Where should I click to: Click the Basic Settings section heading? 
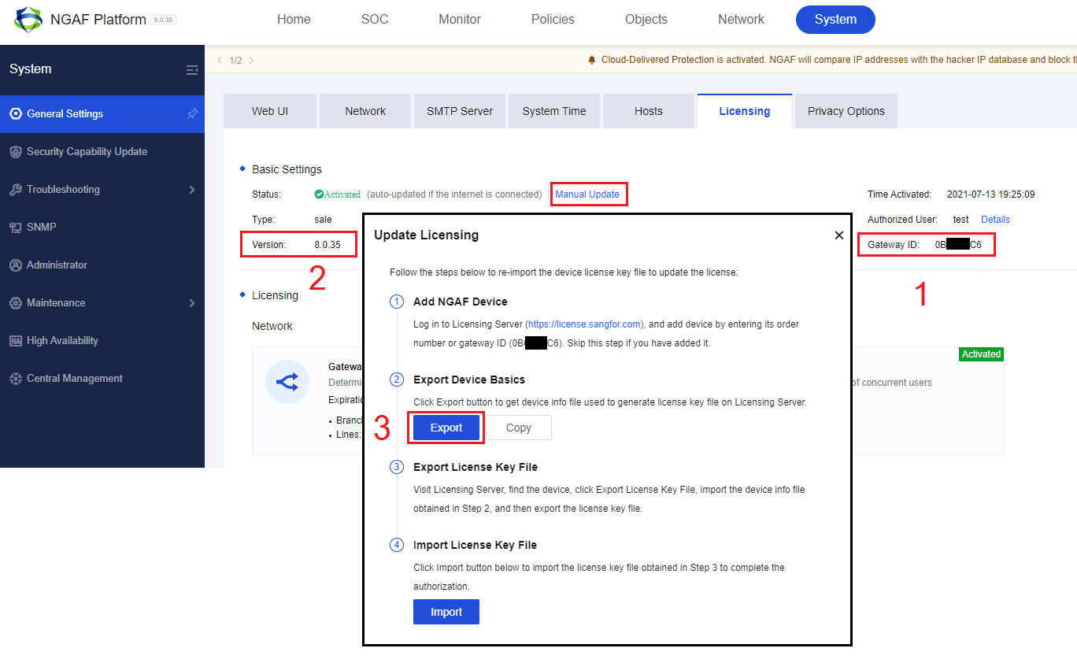287,169
